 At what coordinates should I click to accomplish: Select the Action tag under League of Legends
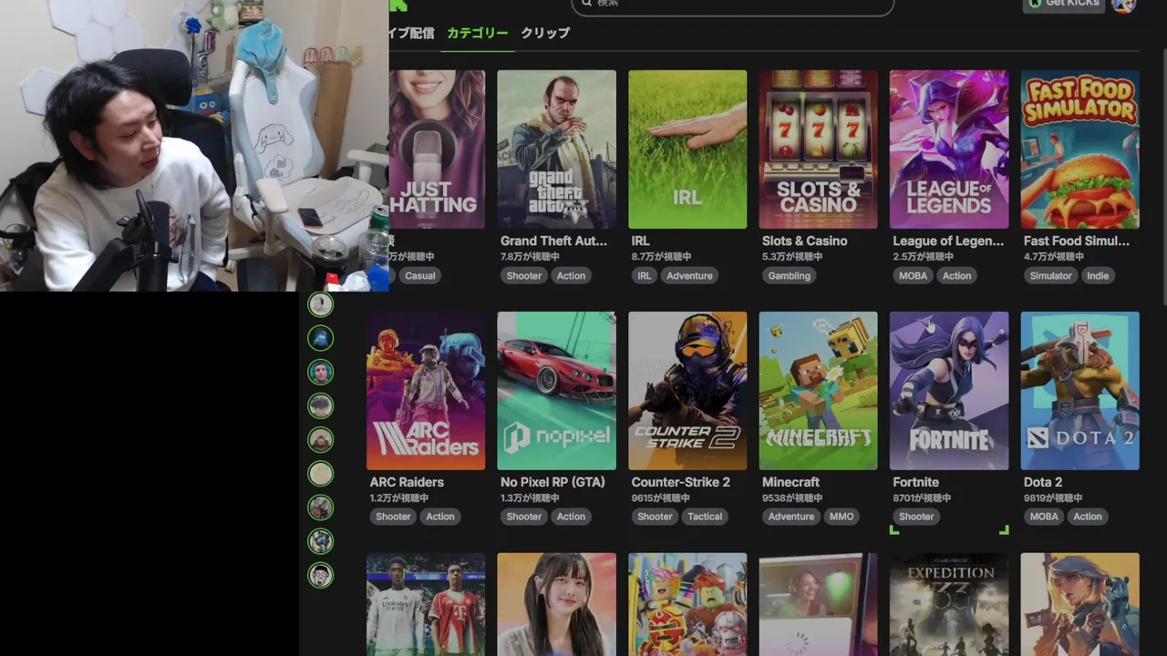point(956,275)
